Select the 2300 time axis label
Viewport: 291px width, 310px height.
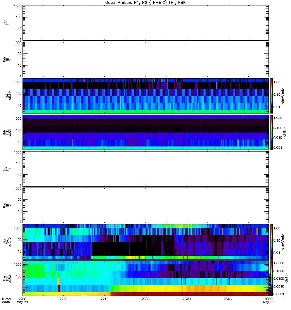(x=145, y=300)
